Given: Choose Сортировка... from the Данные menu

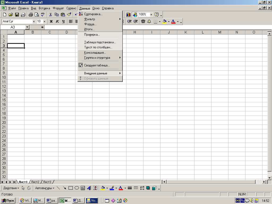Looking at the screenshot, I should tap(100, 14).
